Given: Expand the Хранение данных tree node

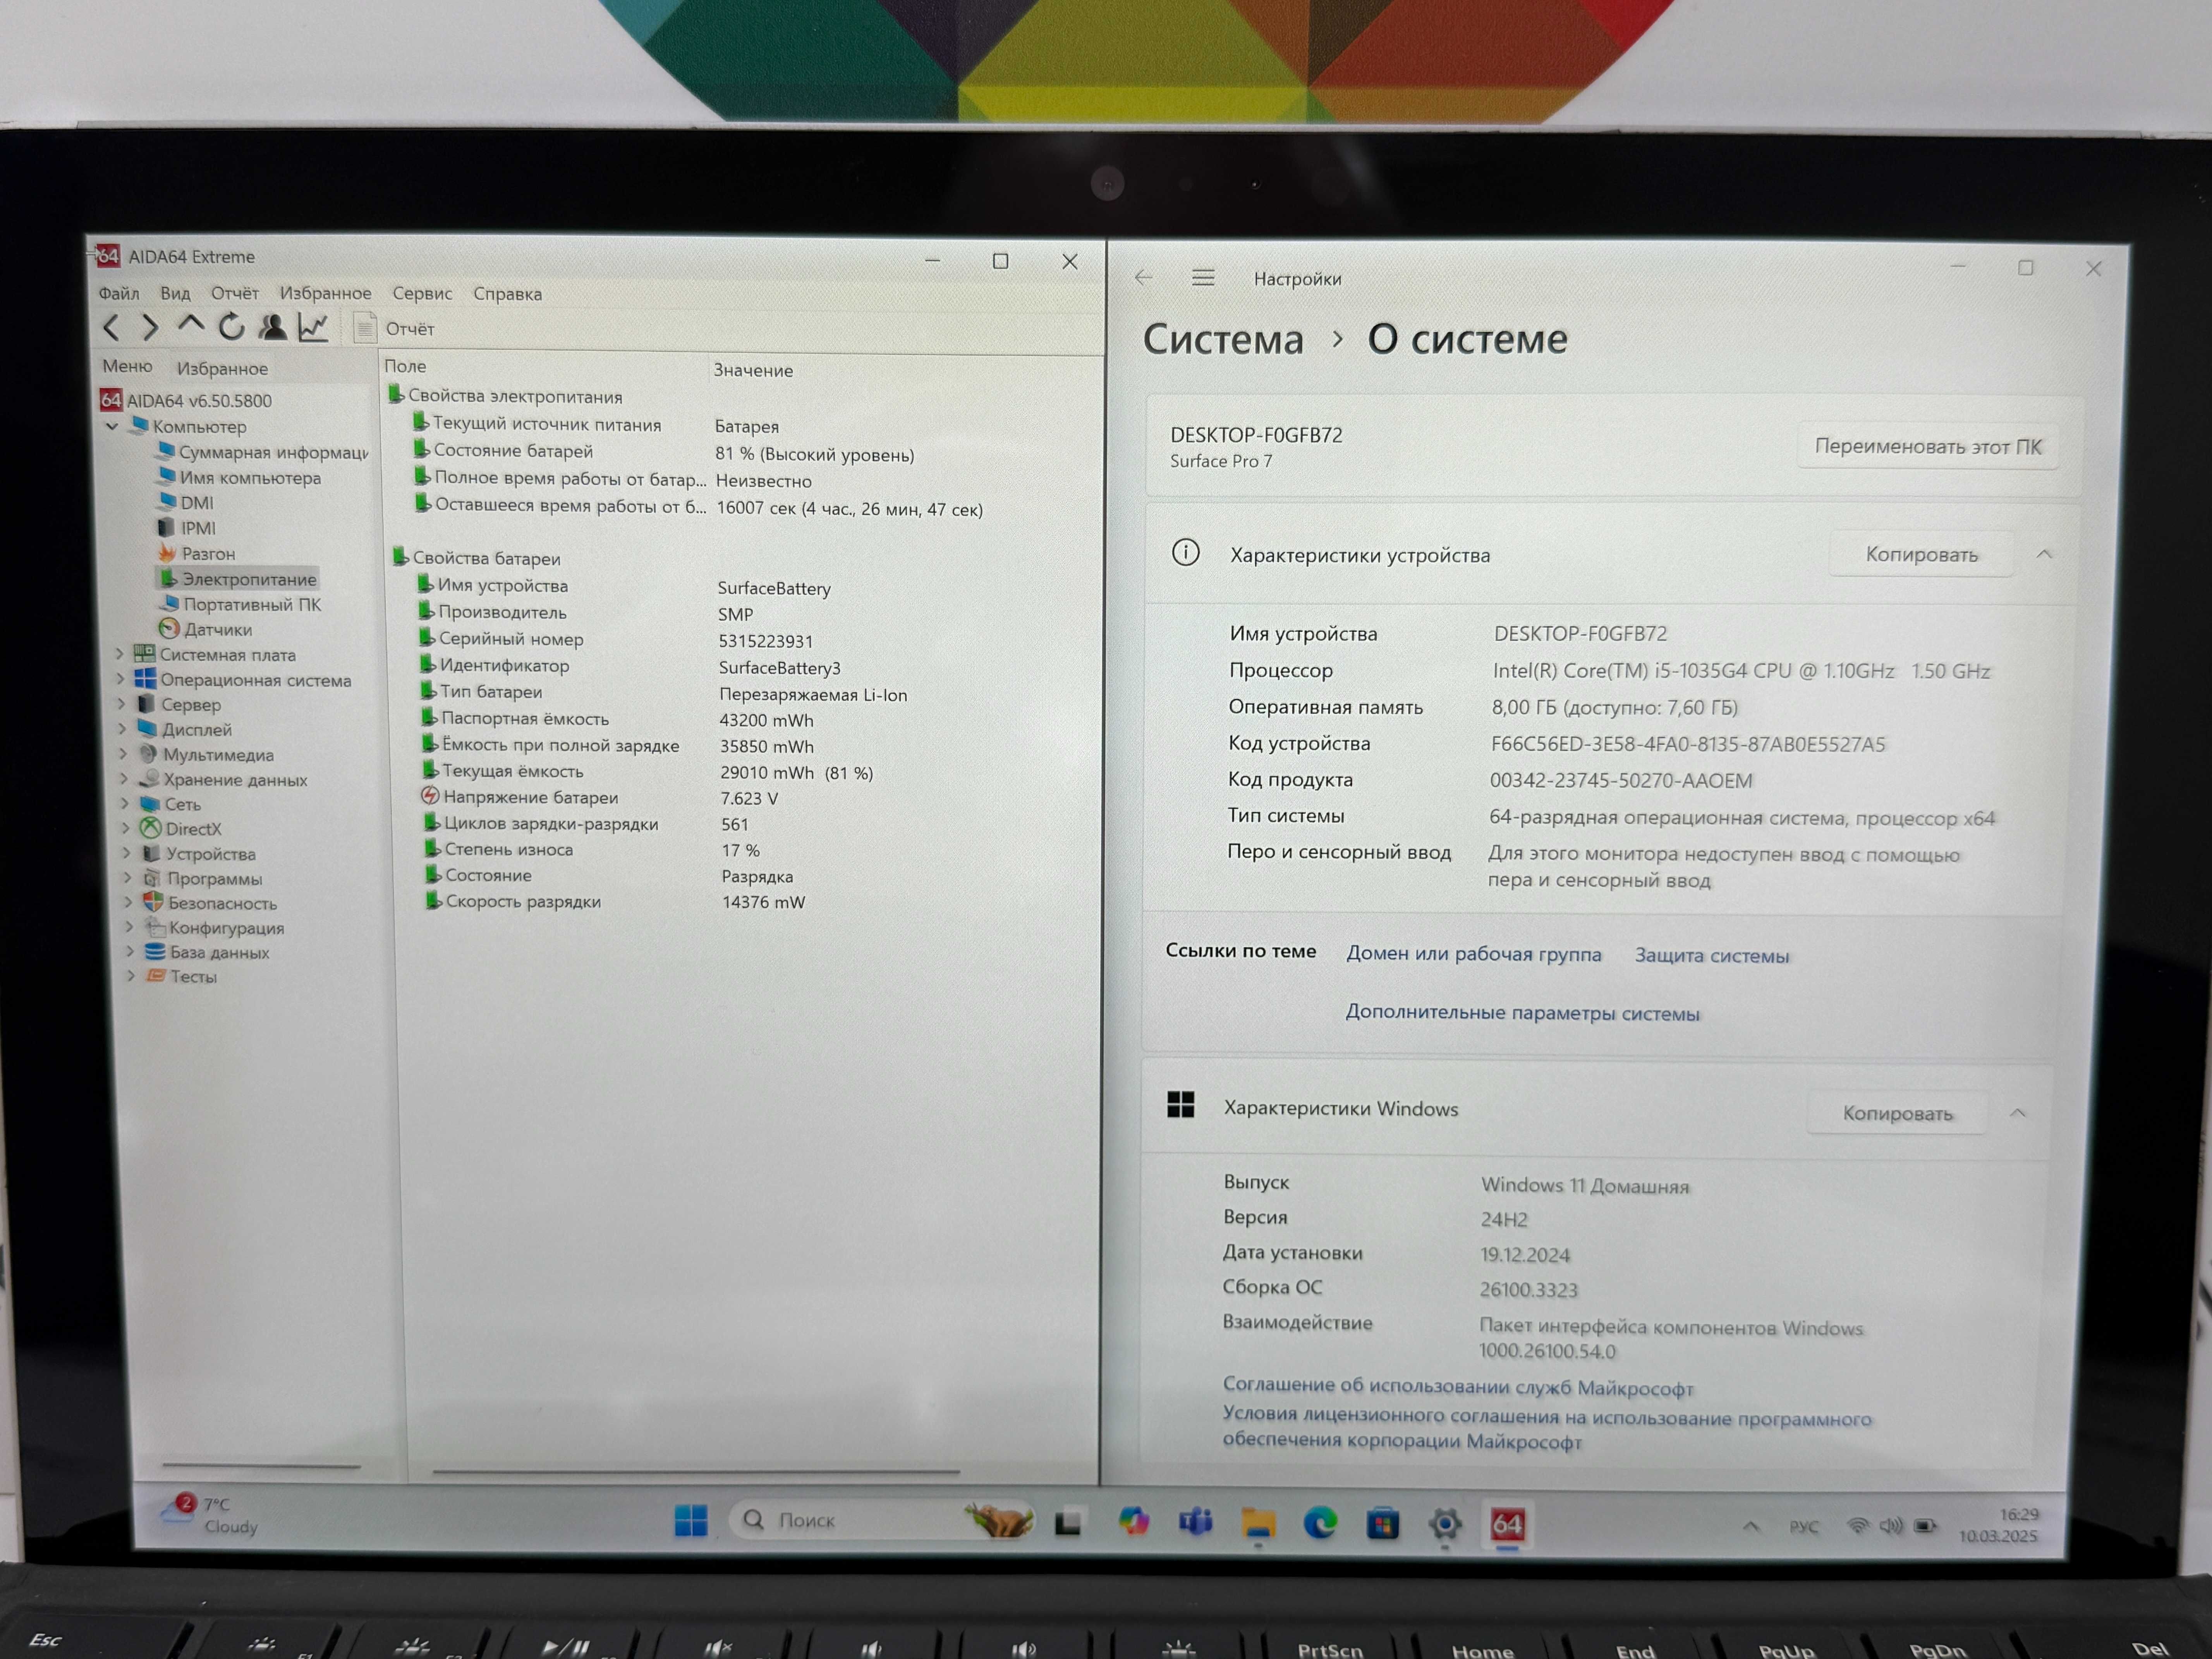Looking at the screenshot, I should coord(124,779).
